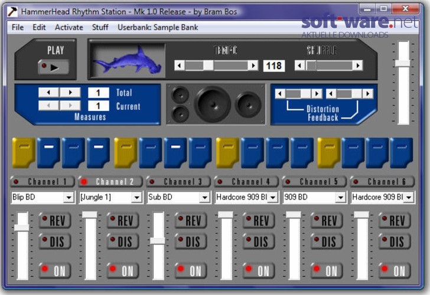Screen dimensions: 430x295
Task: Toggle DIS on Channel 3
Action: (x=191, y=241)
